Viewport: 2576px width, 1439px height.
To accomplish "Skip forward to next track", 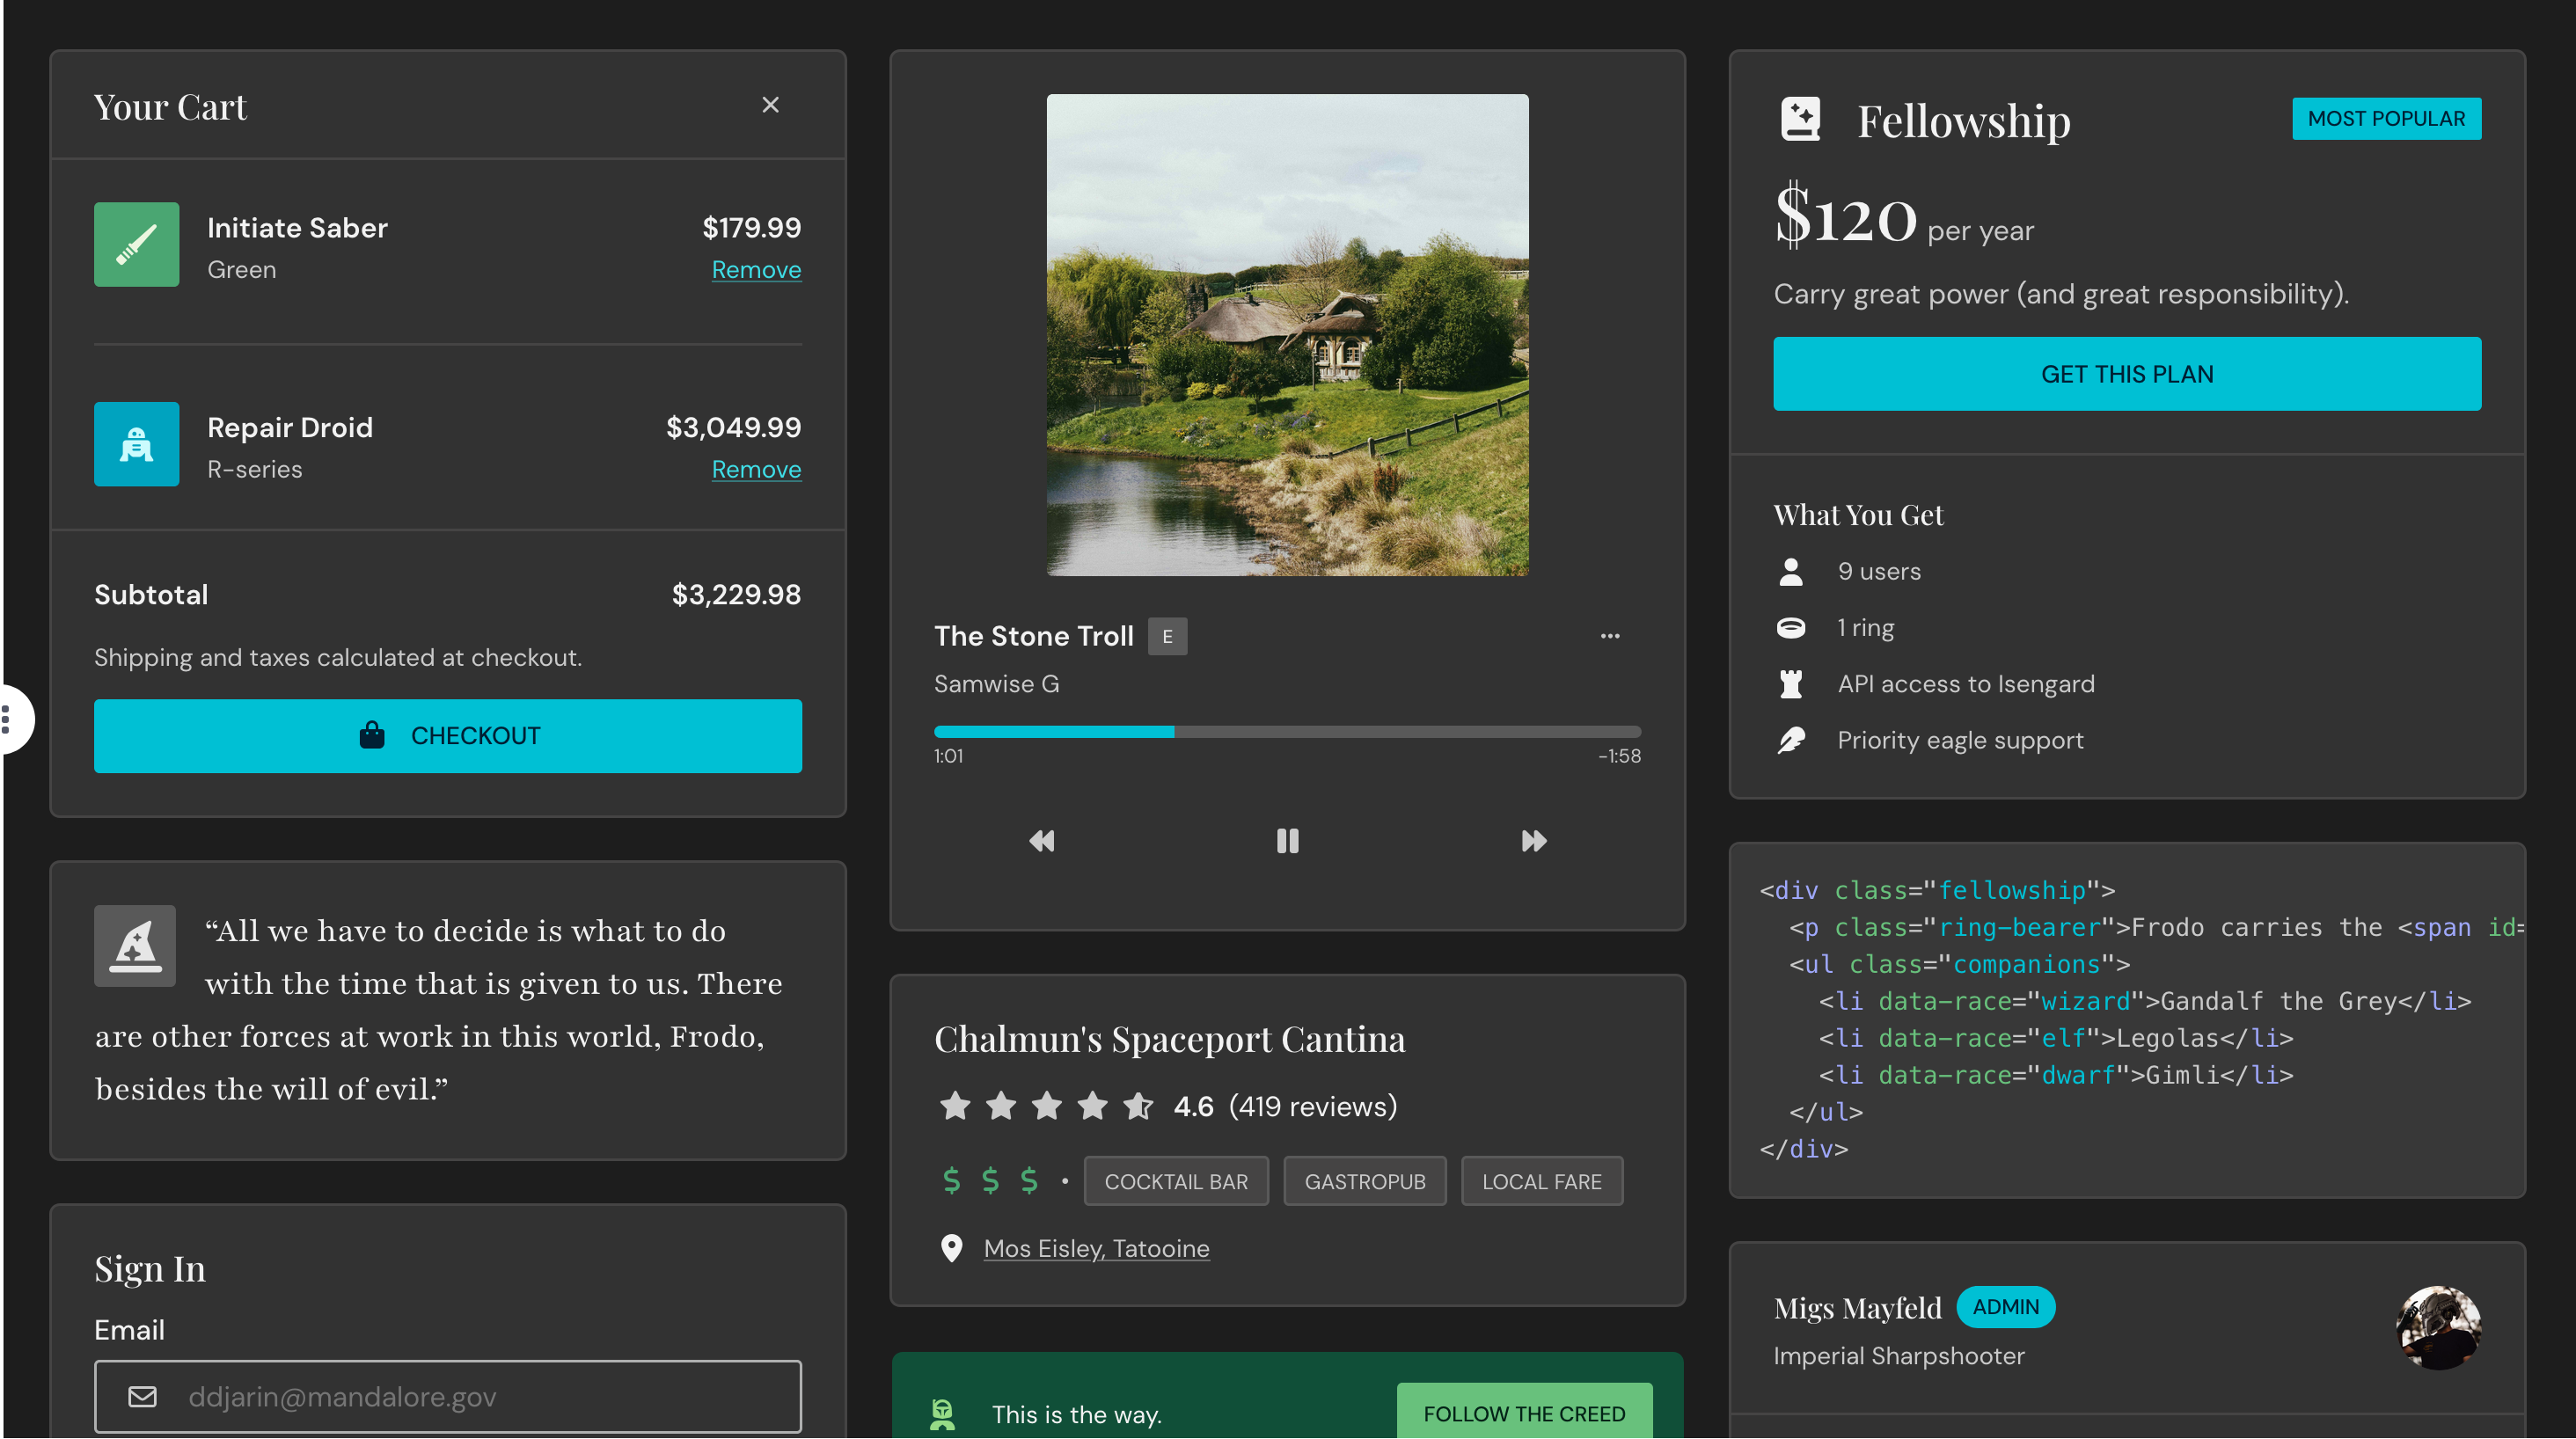I will pyautogui.click(x=1533, y=841).
